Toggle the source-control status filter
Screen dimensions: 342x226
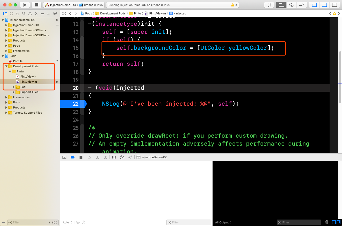point(56,222)
